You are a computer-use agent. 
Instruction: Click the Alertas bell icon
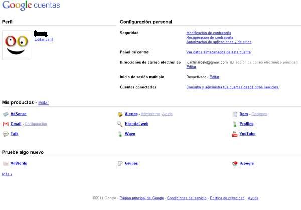point(120,114)
